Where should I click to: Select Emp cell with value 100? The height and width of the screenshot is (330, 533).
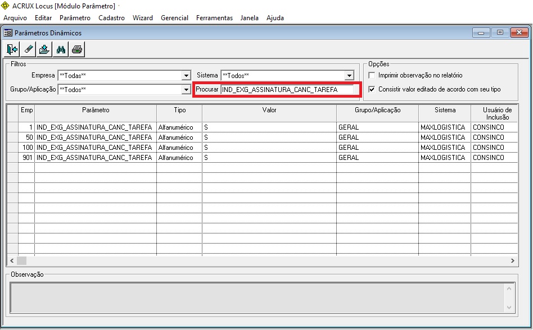26,148
